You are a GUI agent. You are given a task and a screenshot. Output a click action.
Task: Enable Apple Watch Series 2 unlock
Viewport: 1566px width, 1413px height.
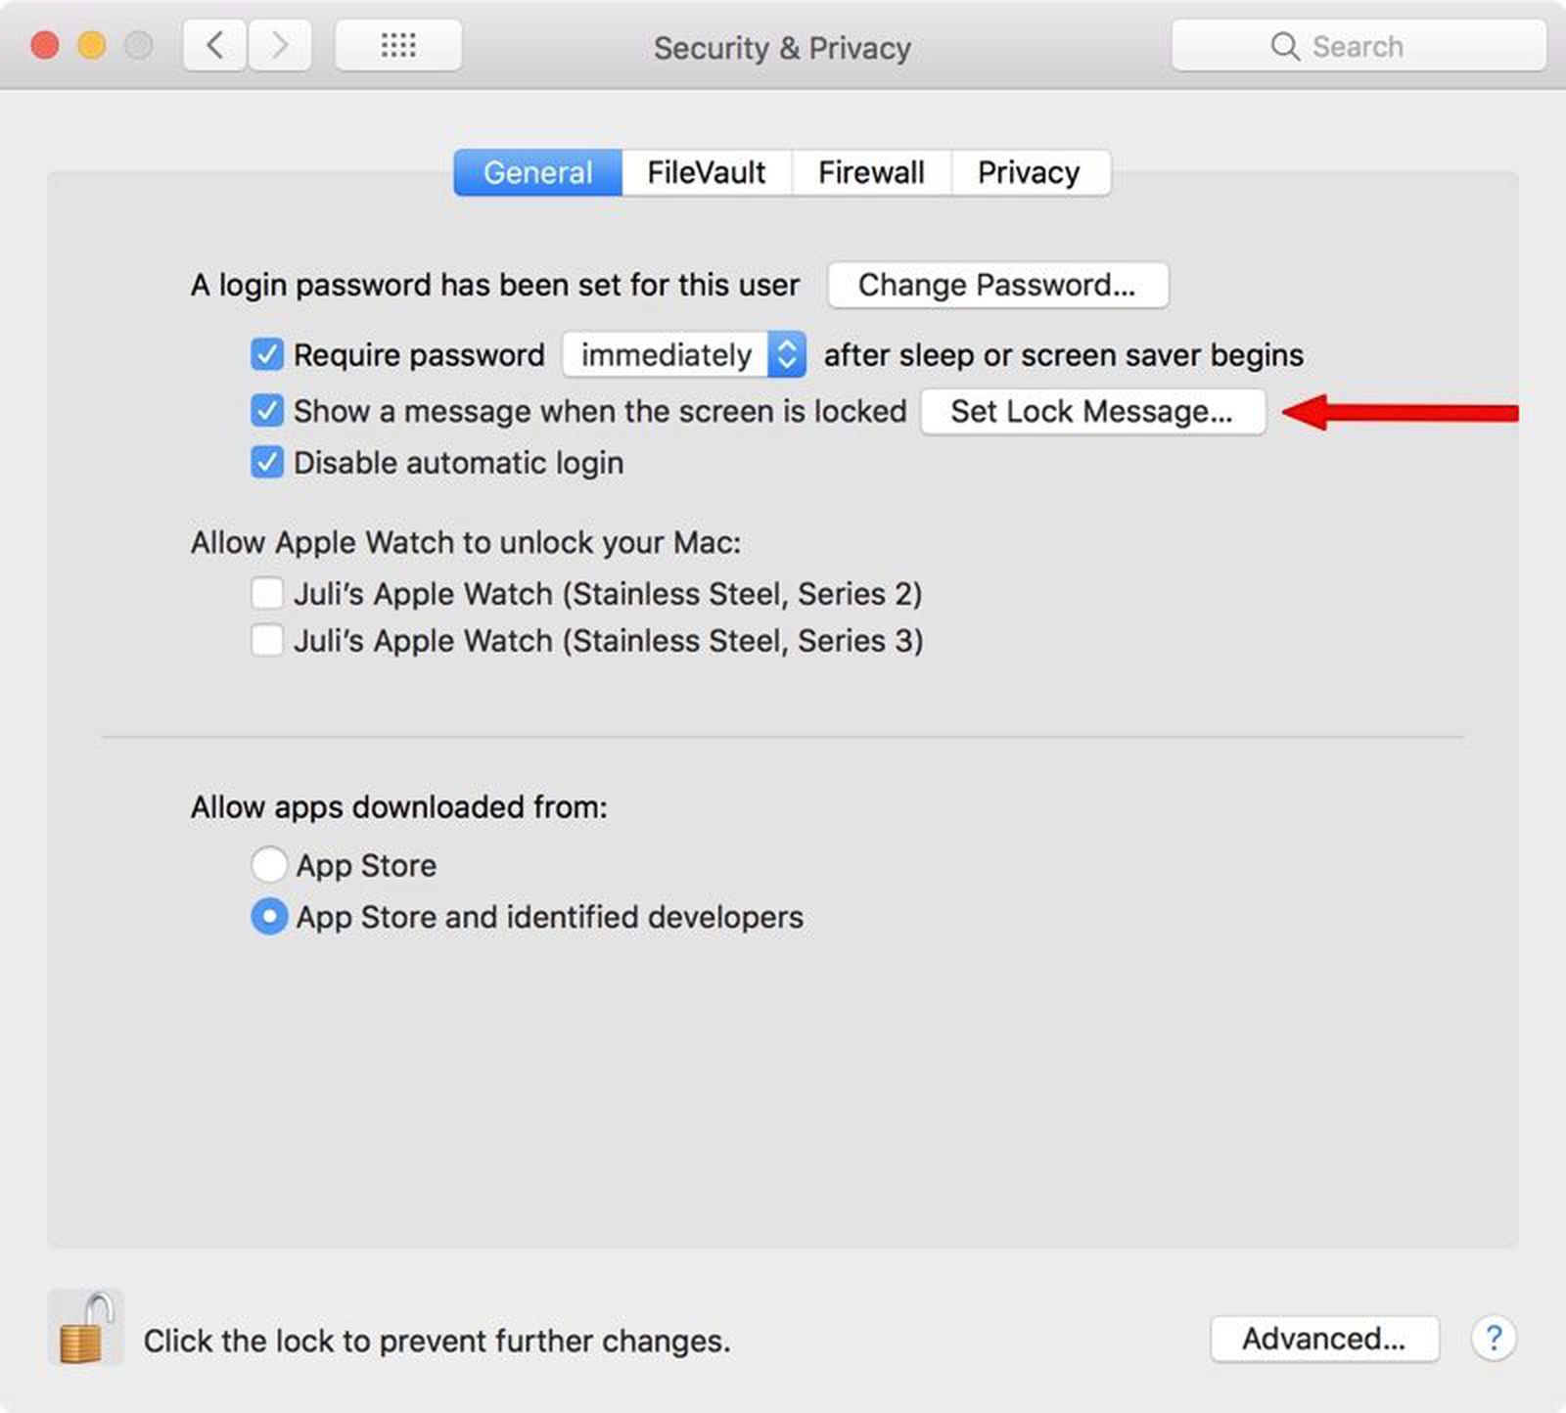267,593
